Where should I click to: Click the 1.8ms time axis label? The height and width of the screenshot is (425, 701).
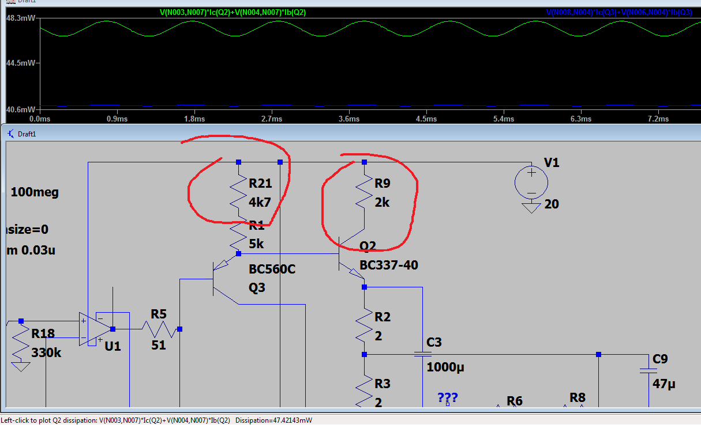coord(194,119)
